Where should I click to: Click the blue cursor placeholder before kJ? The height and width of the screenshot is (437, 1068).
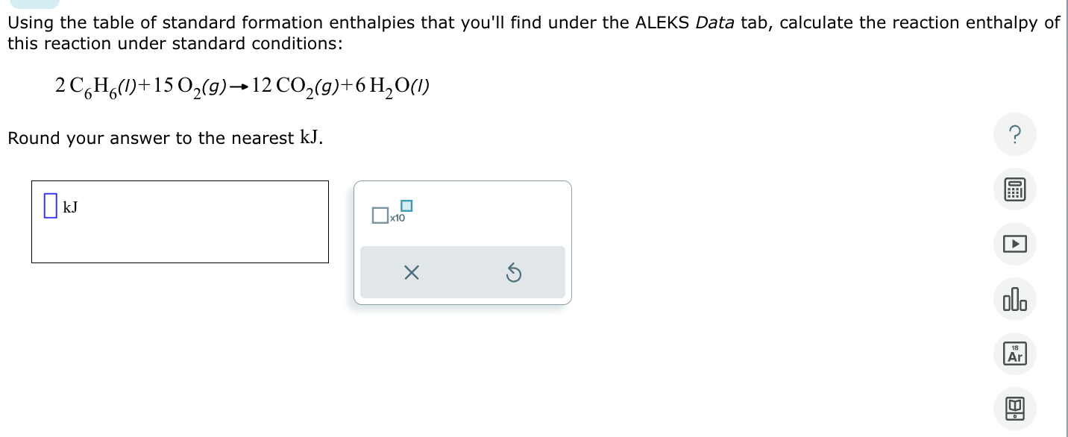[x=49, y=206]
